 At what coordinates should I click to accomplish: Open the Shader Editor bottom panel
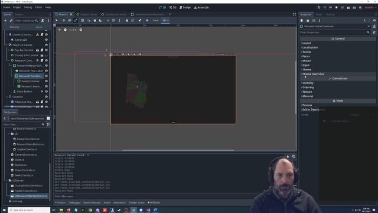(x=136, y=202)
